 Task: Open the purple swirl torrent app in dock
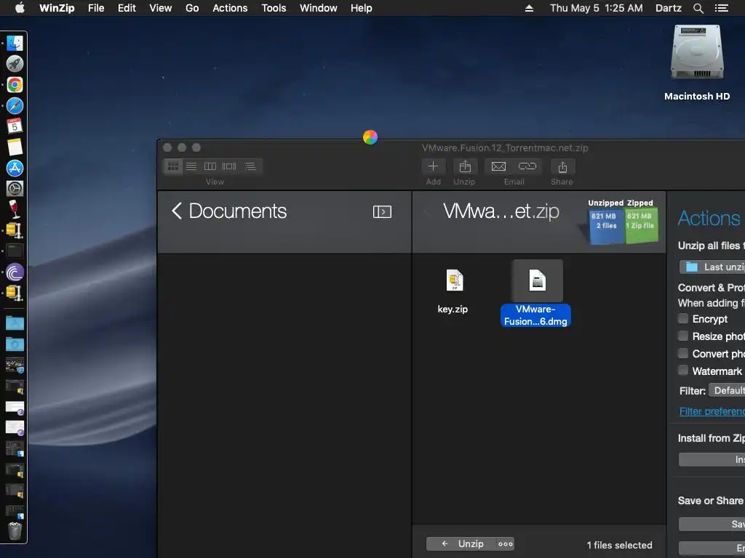(15, 272)
